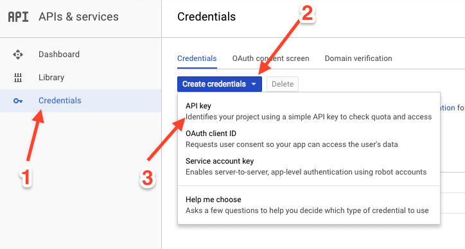Switch to the Credentials tab
Viewport: 465px width, 249px height.
197,58
